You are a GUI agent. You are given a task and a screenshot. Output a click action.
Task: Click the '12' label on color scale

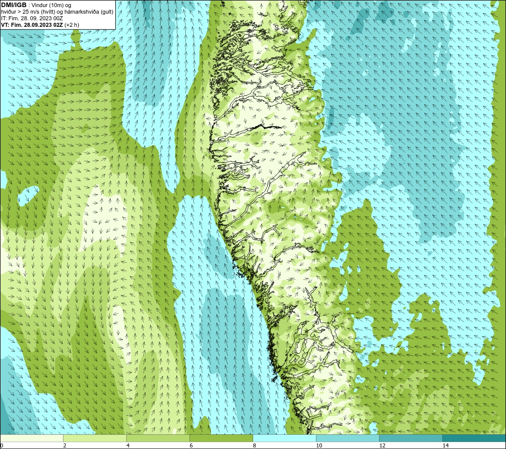[x=382, y=445]
